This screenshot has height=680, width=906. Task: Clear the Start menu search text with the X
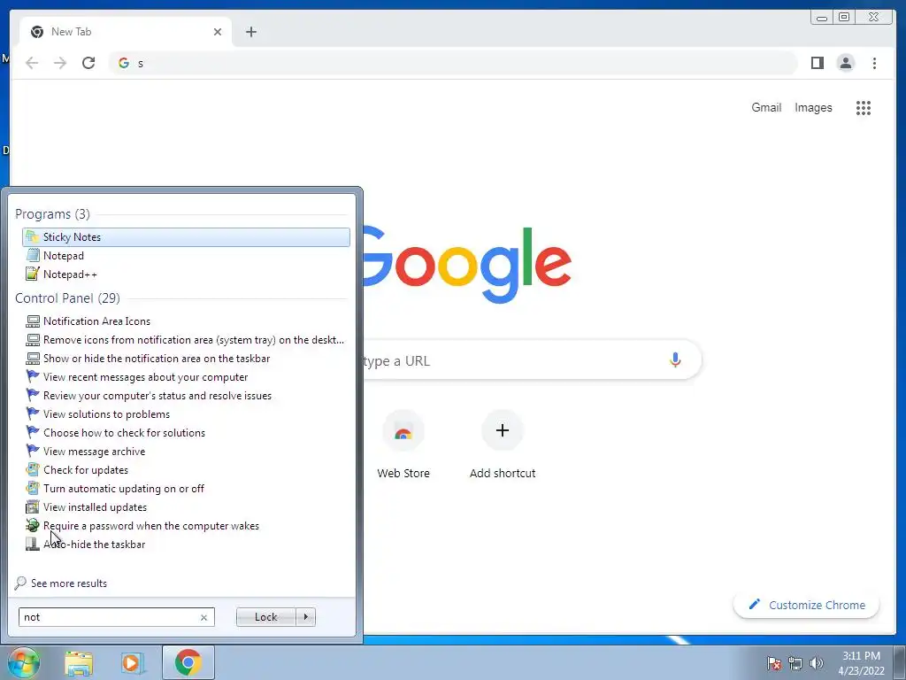203,617
